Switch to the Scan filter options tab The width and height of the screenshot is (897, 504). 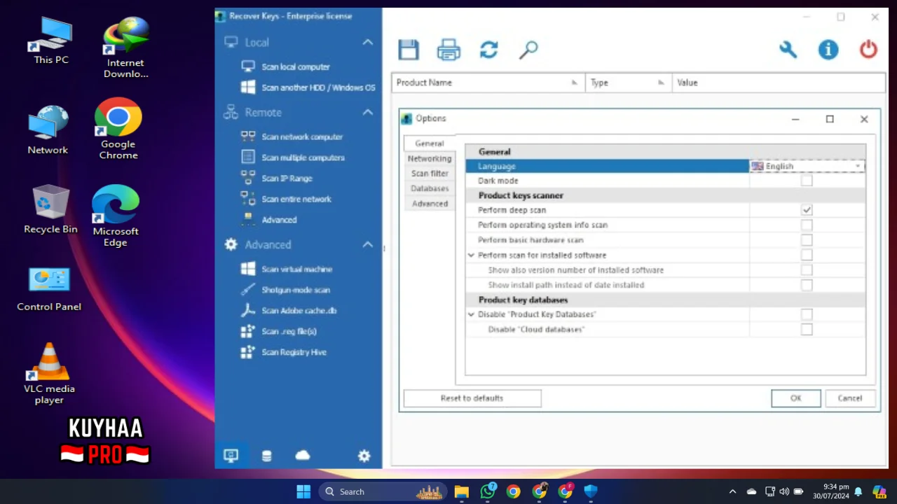(430, 174)
